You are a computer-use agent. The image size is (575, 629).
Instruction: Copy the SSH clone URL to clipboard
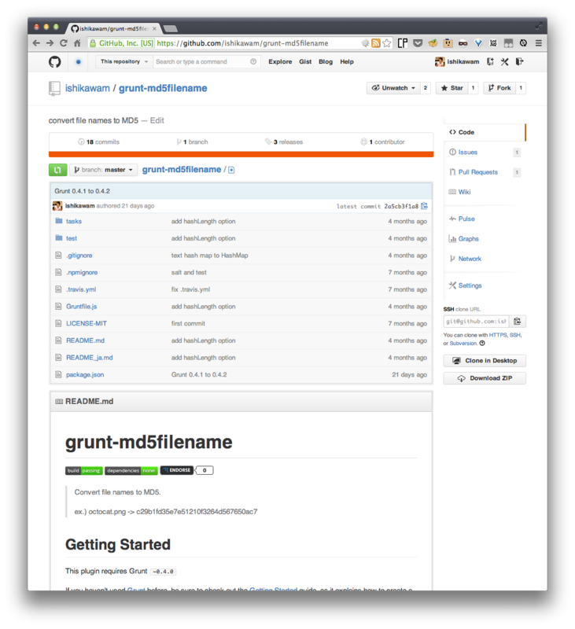pyautogui.click(x=518, y=322)
